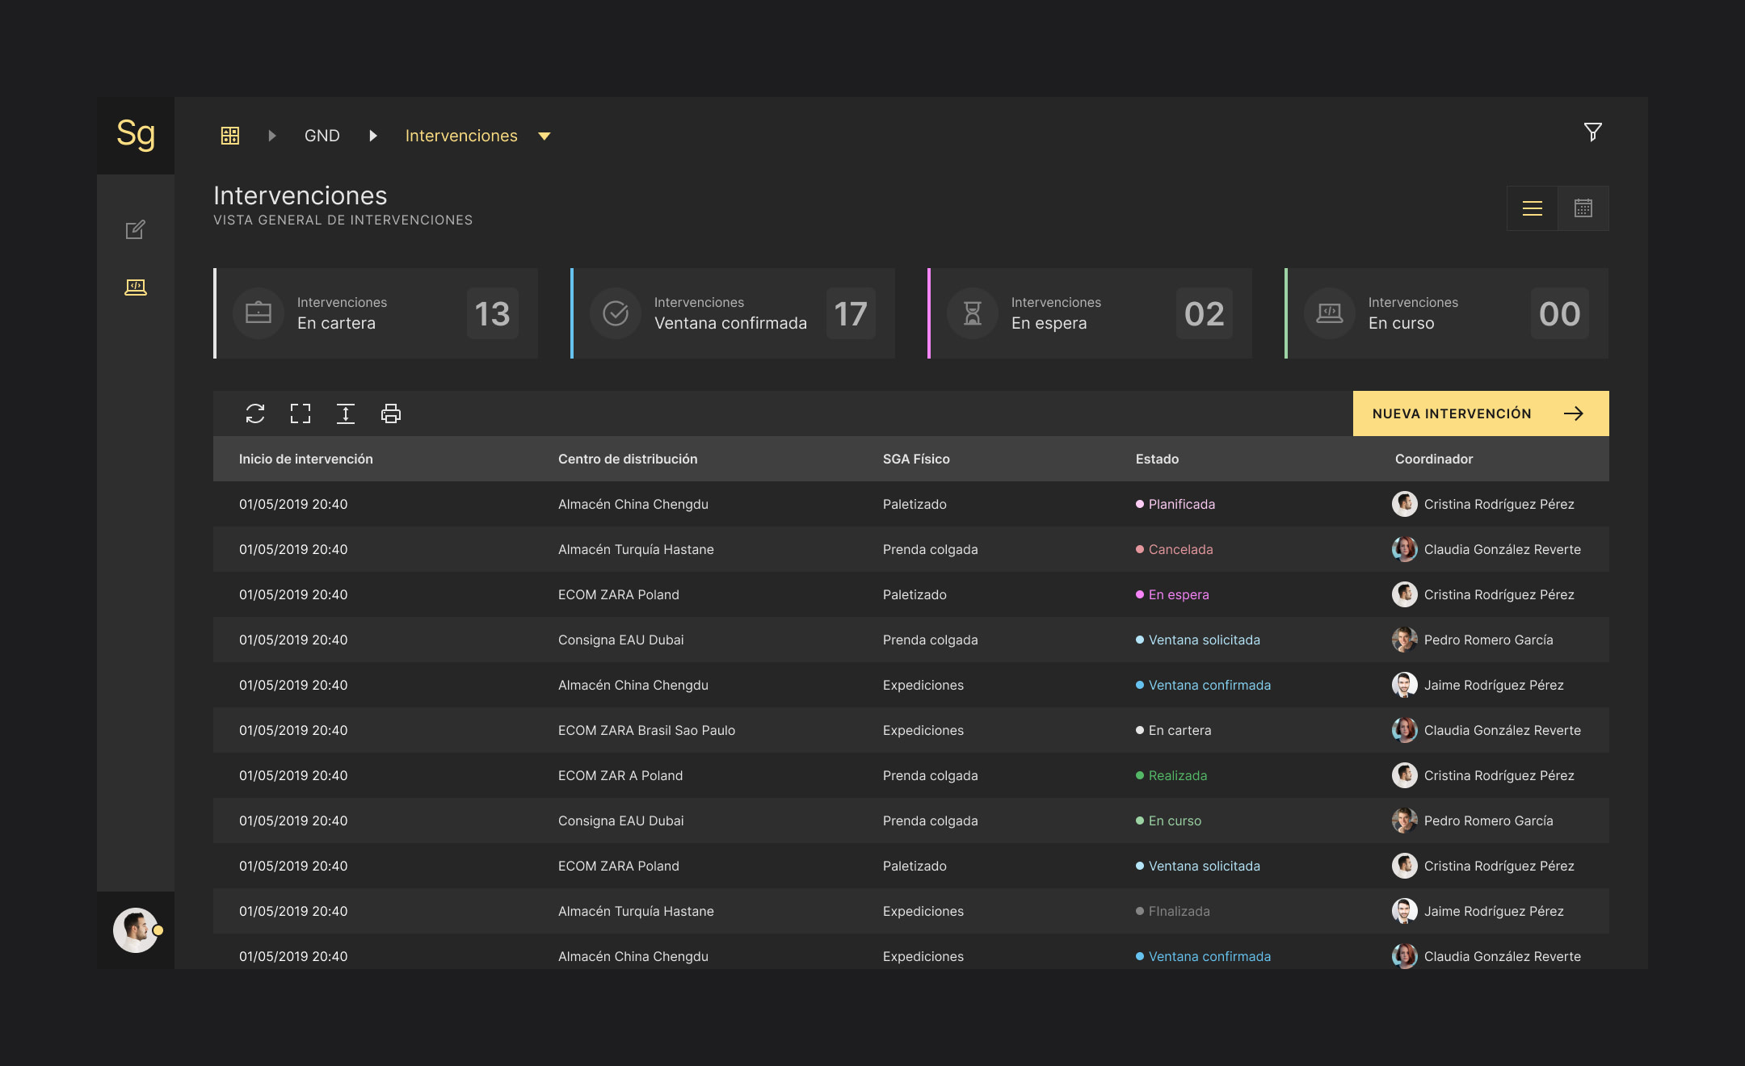Sort by Inicio de intervención column
This screenshot has height=1066, width=1745.
(x=306, y=459)
